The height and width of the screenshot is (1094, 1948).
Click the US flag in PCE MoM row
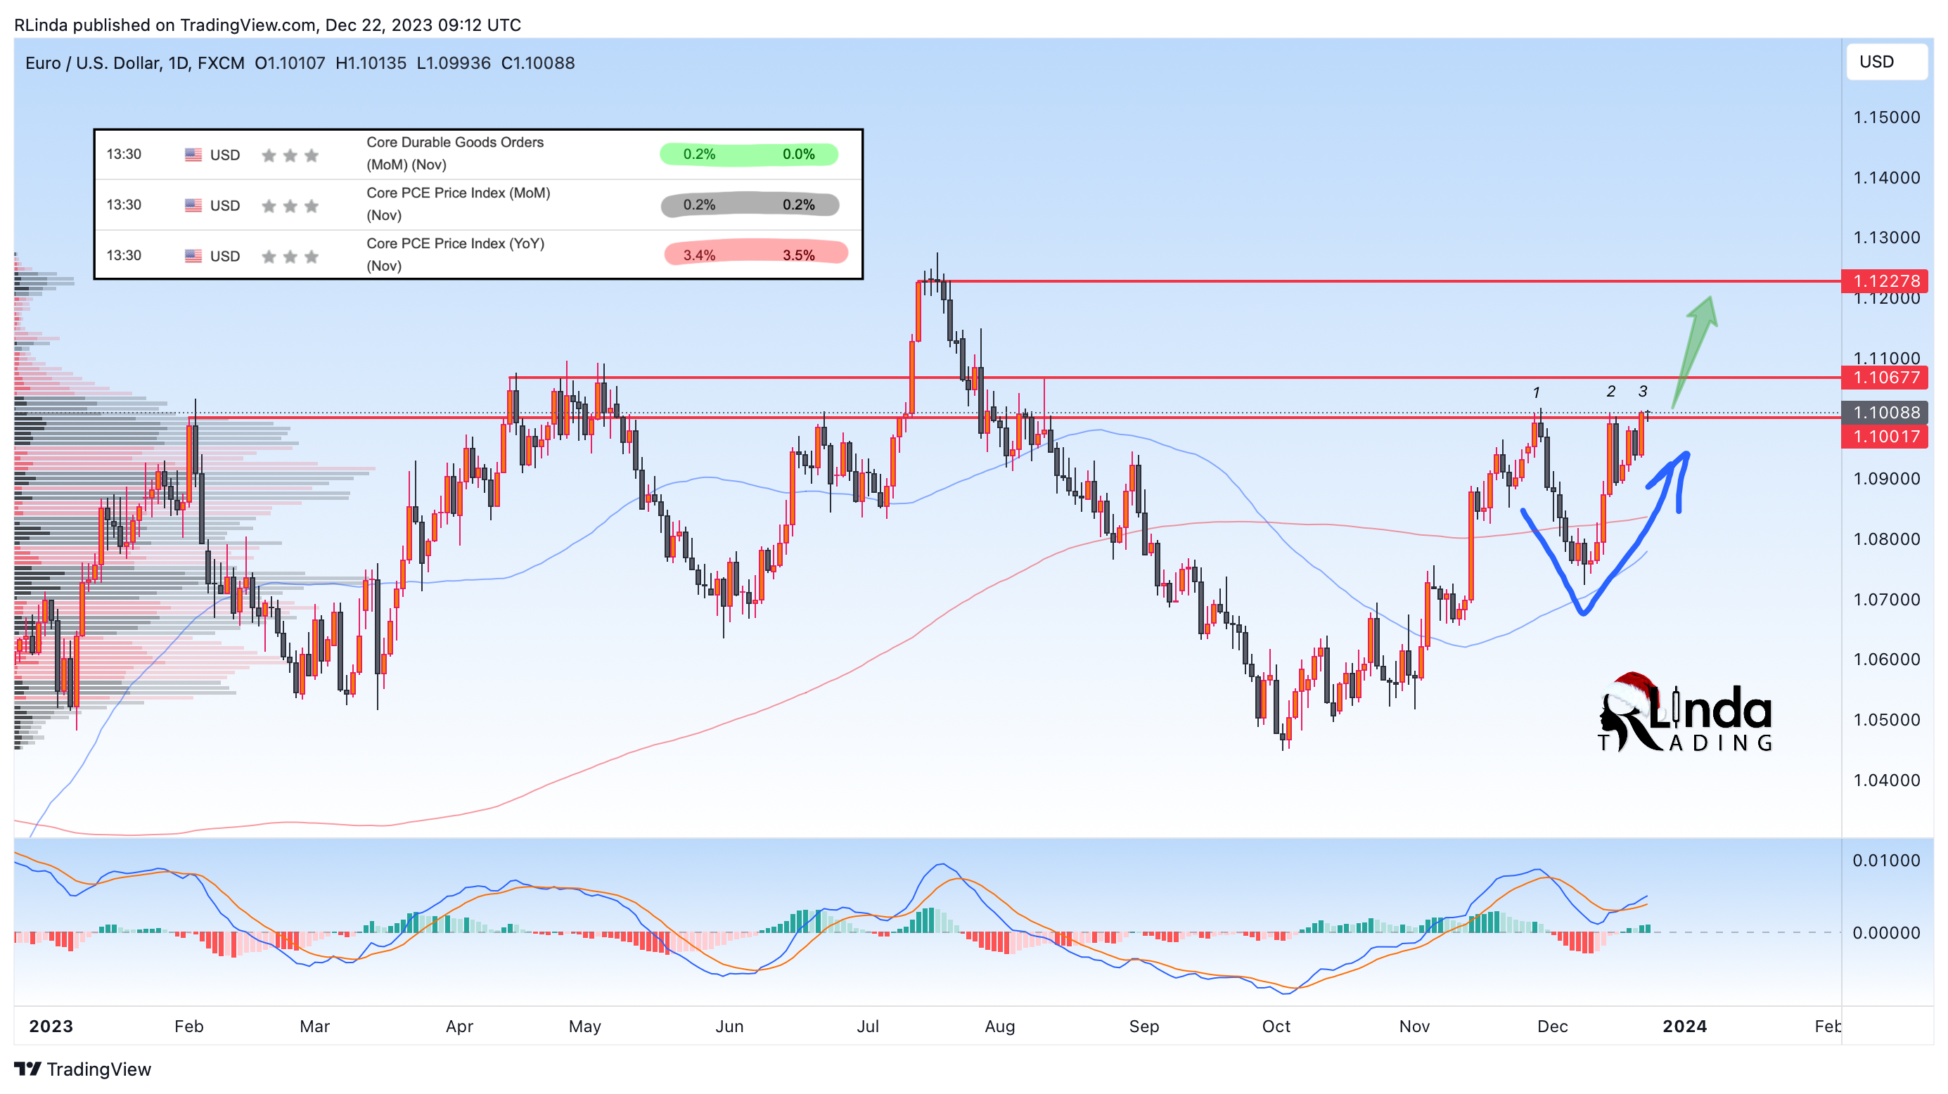pos(193,205)
